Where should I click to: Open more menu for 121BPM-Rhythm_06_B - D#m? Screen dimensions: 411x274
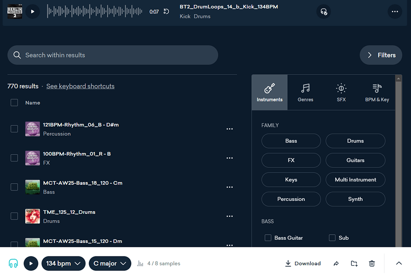[229, 129]
